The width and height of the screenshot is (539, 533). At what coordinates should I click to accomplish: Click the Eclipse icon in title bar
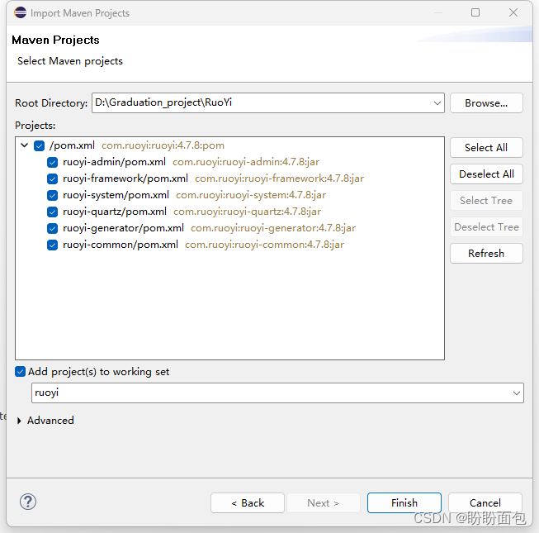pyautogui.click(x=21, y=12)
